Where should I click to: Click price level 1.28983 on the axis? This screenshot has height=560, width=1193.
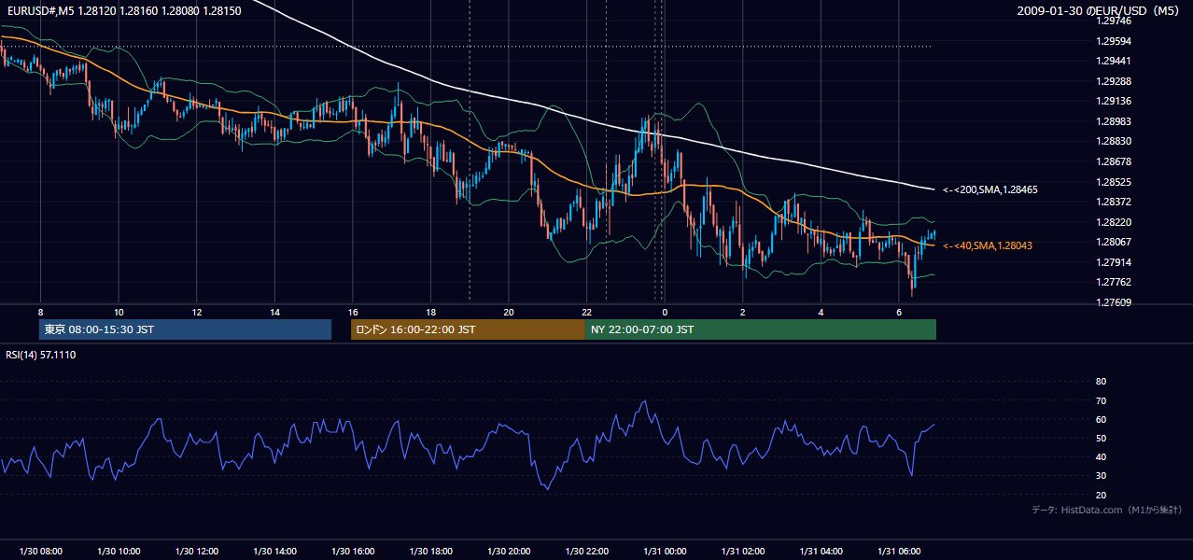[1115, 121]
